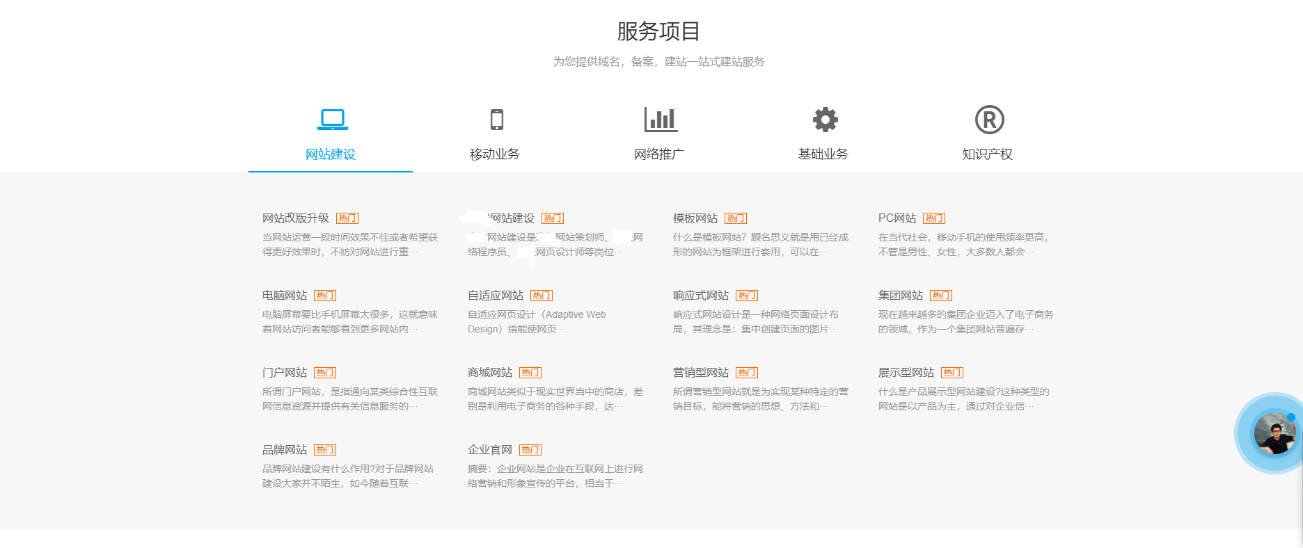Click the 热门 badge beside PC网站
Screen dimensions: 1303x548
934,218
